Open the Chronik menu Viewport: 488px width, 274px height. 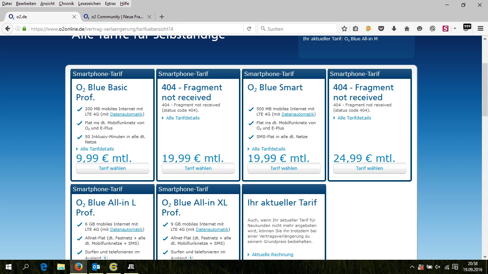coord(66,4)
